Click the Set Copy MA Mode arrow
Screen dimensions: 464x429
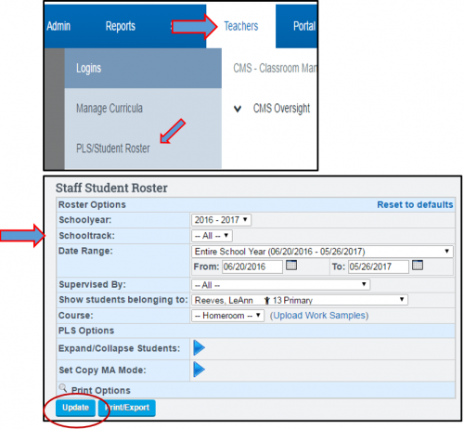pyautogui.click(x=199, y=370)
